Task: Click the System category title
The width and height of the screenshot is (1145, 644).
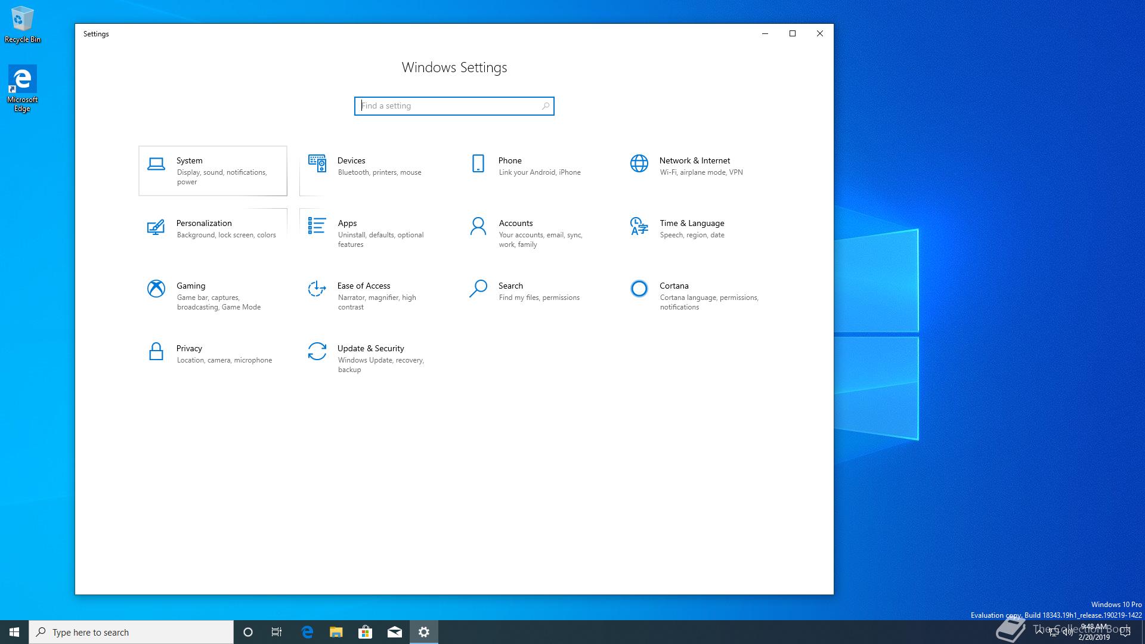Action: tap(189, 160)
